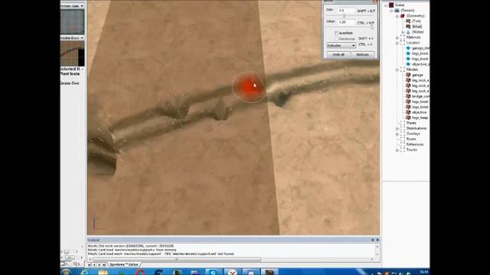490x275 pixels.
Task: Close the Brush panel window
Action: [x=375, y=2]
